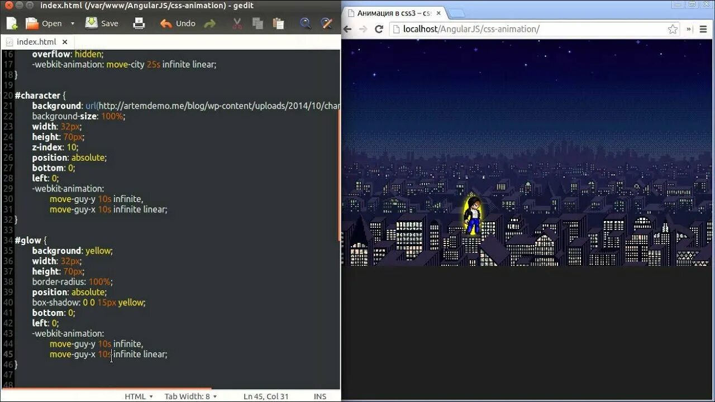
Task: Click the Open file button in gedit
Action: 44,23
